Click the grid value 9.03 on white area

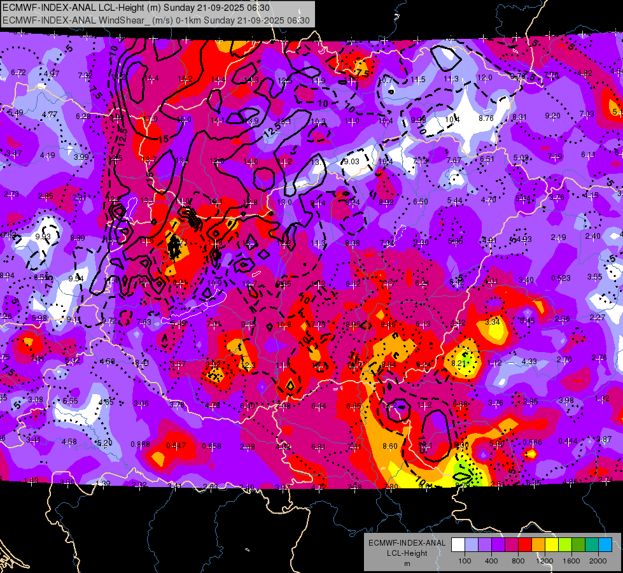pyautogui.click(x=351, y=162)
